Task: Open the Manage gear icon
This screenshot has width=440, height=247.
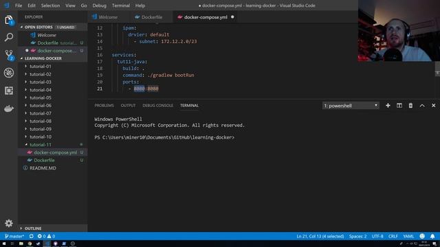Action: click(x=9, y=223)
